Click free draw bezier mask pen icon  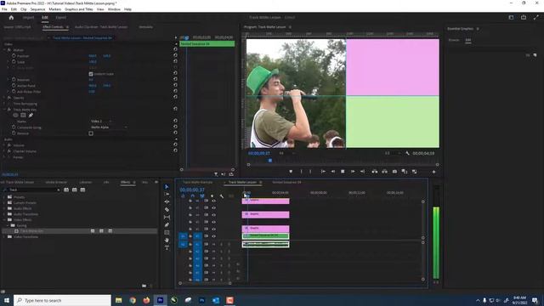(31, 116)
